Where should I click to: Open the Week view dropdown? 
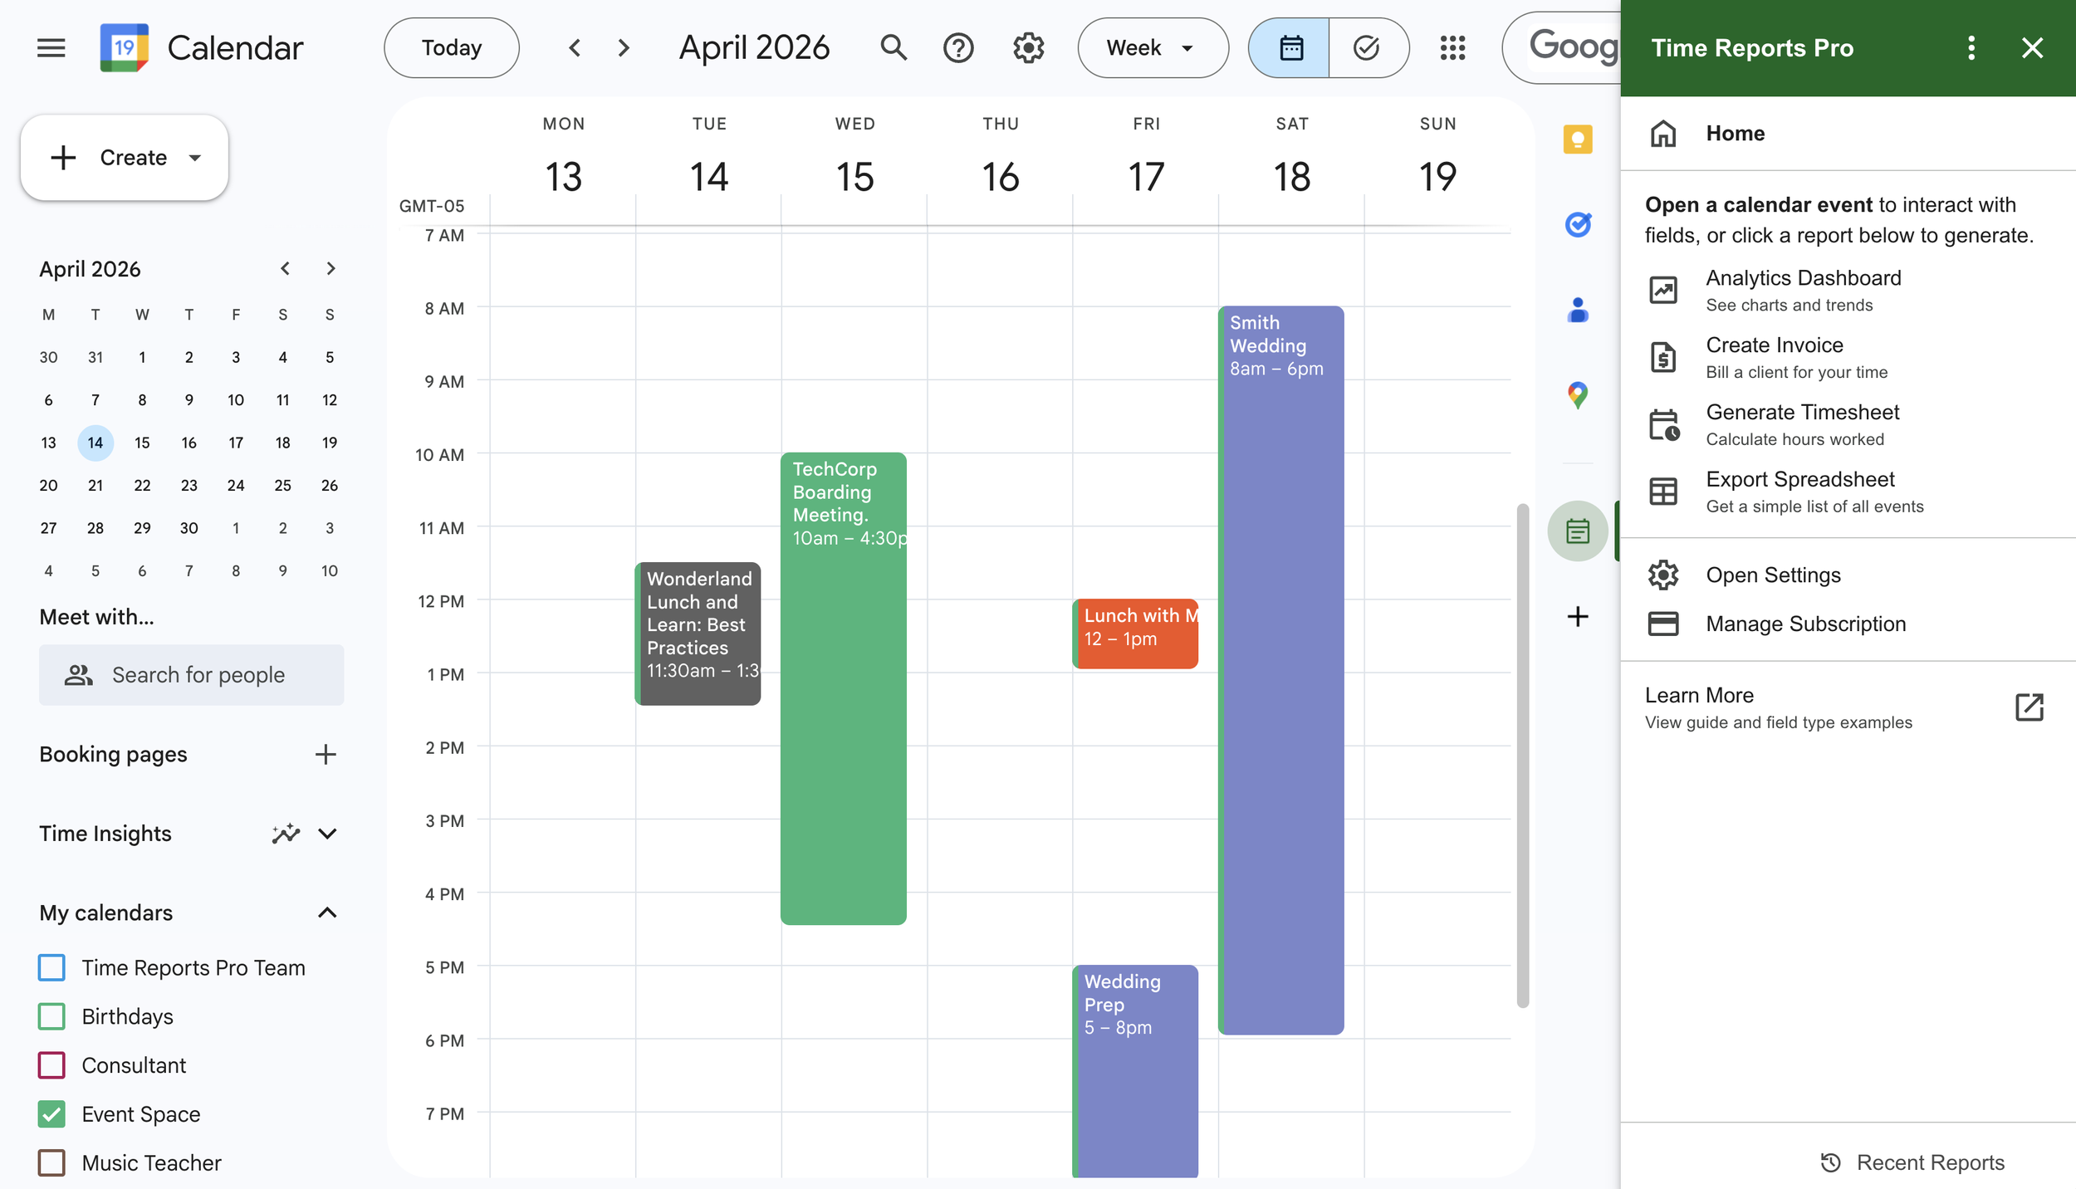point(1152,48)
